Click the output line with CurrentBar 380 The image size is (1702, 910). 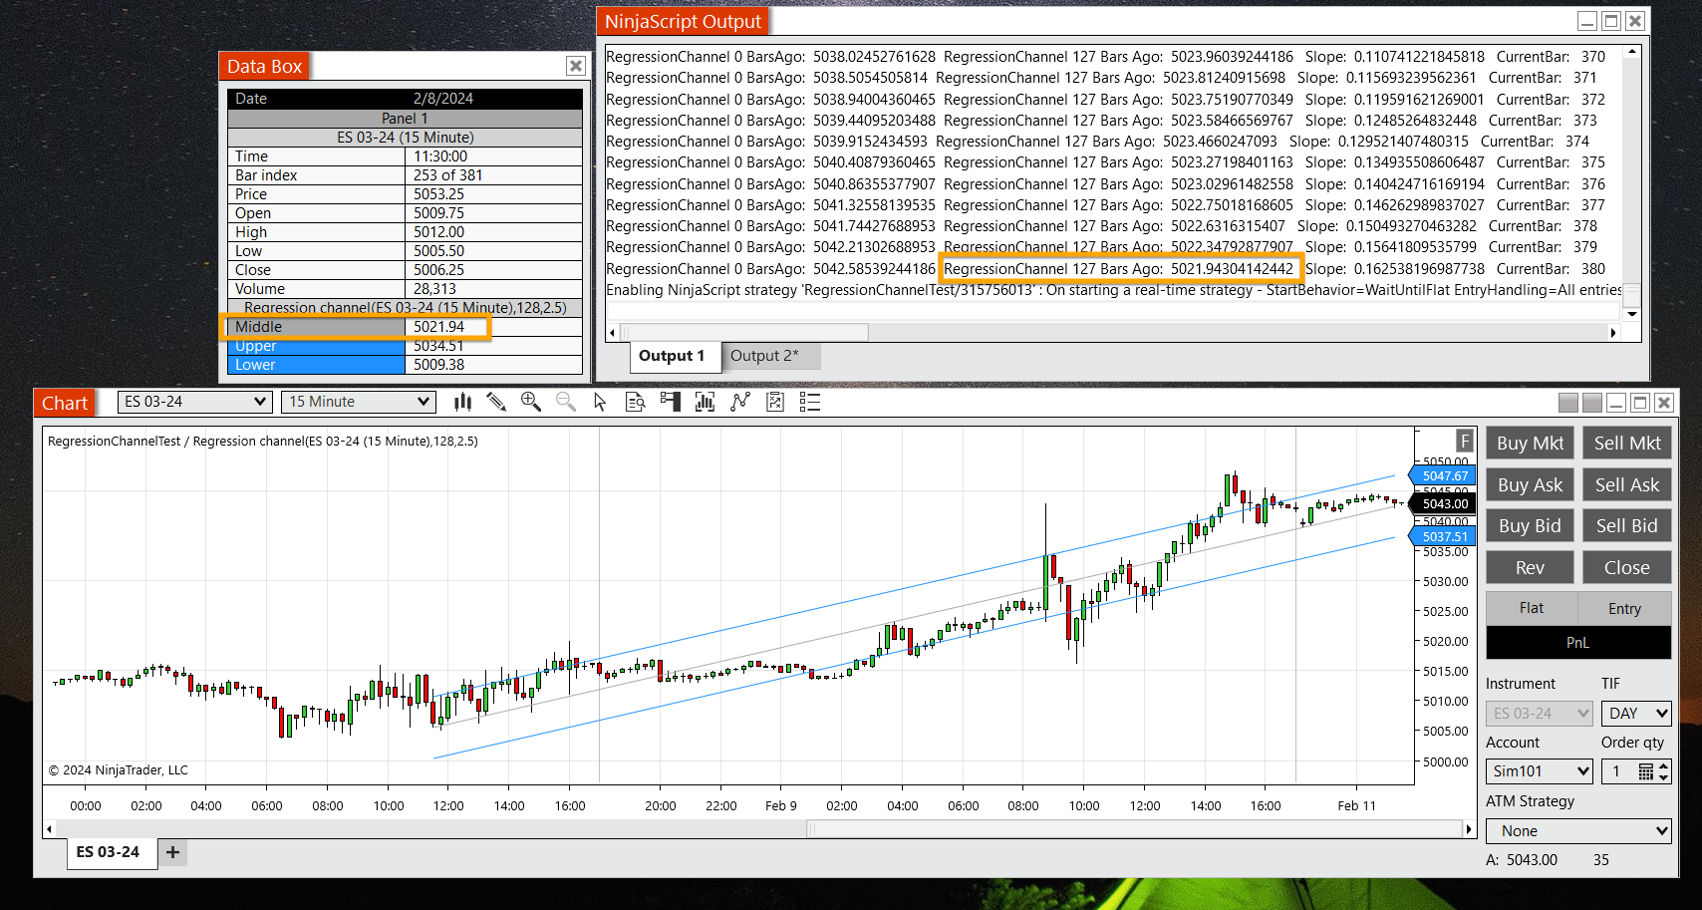(x=1106, y=269)
